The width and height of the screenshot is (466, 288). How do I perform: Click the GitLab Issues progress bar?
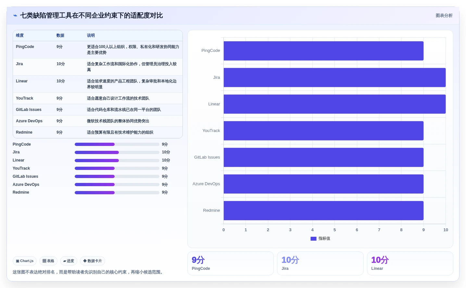(117, 176)
